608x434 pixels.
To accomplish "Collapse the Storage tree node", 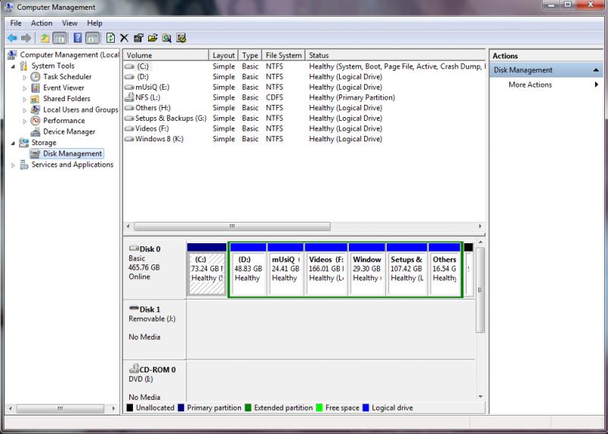I will click(13, 143).
